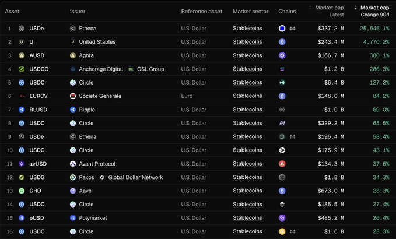Click the GHO asset icon

(22, 191)
